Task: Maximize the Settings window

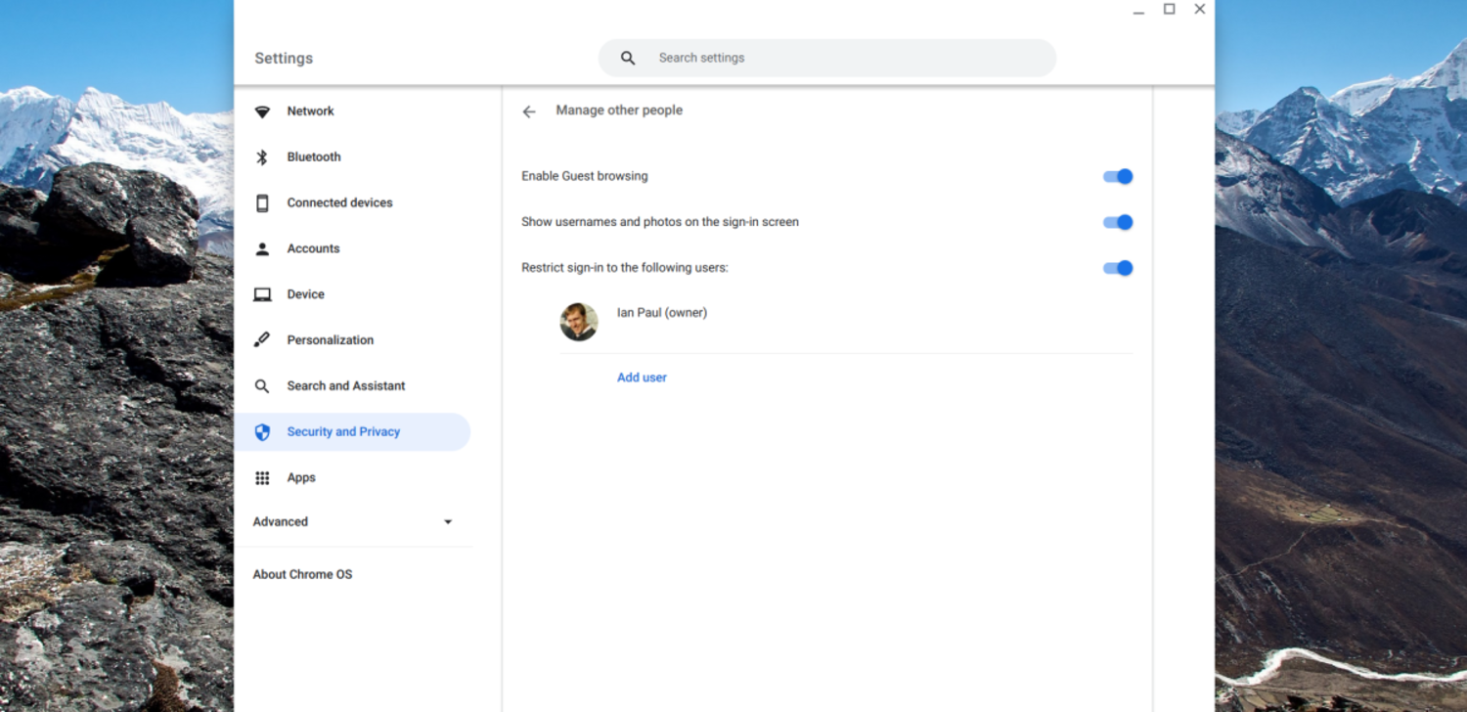Action: pyautogui.click(x=1169, y=9)
